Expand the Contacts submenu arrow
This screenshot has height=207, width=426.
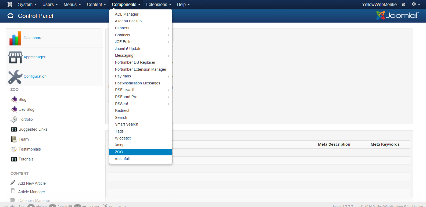169,35
